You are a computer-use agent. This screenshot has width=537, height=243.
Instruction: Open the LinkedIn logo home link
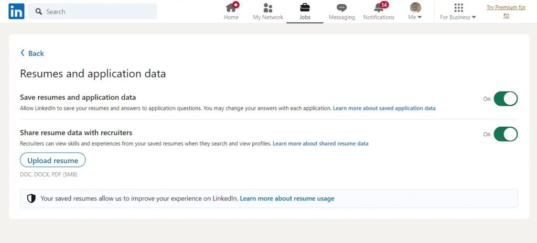[16, 12]
